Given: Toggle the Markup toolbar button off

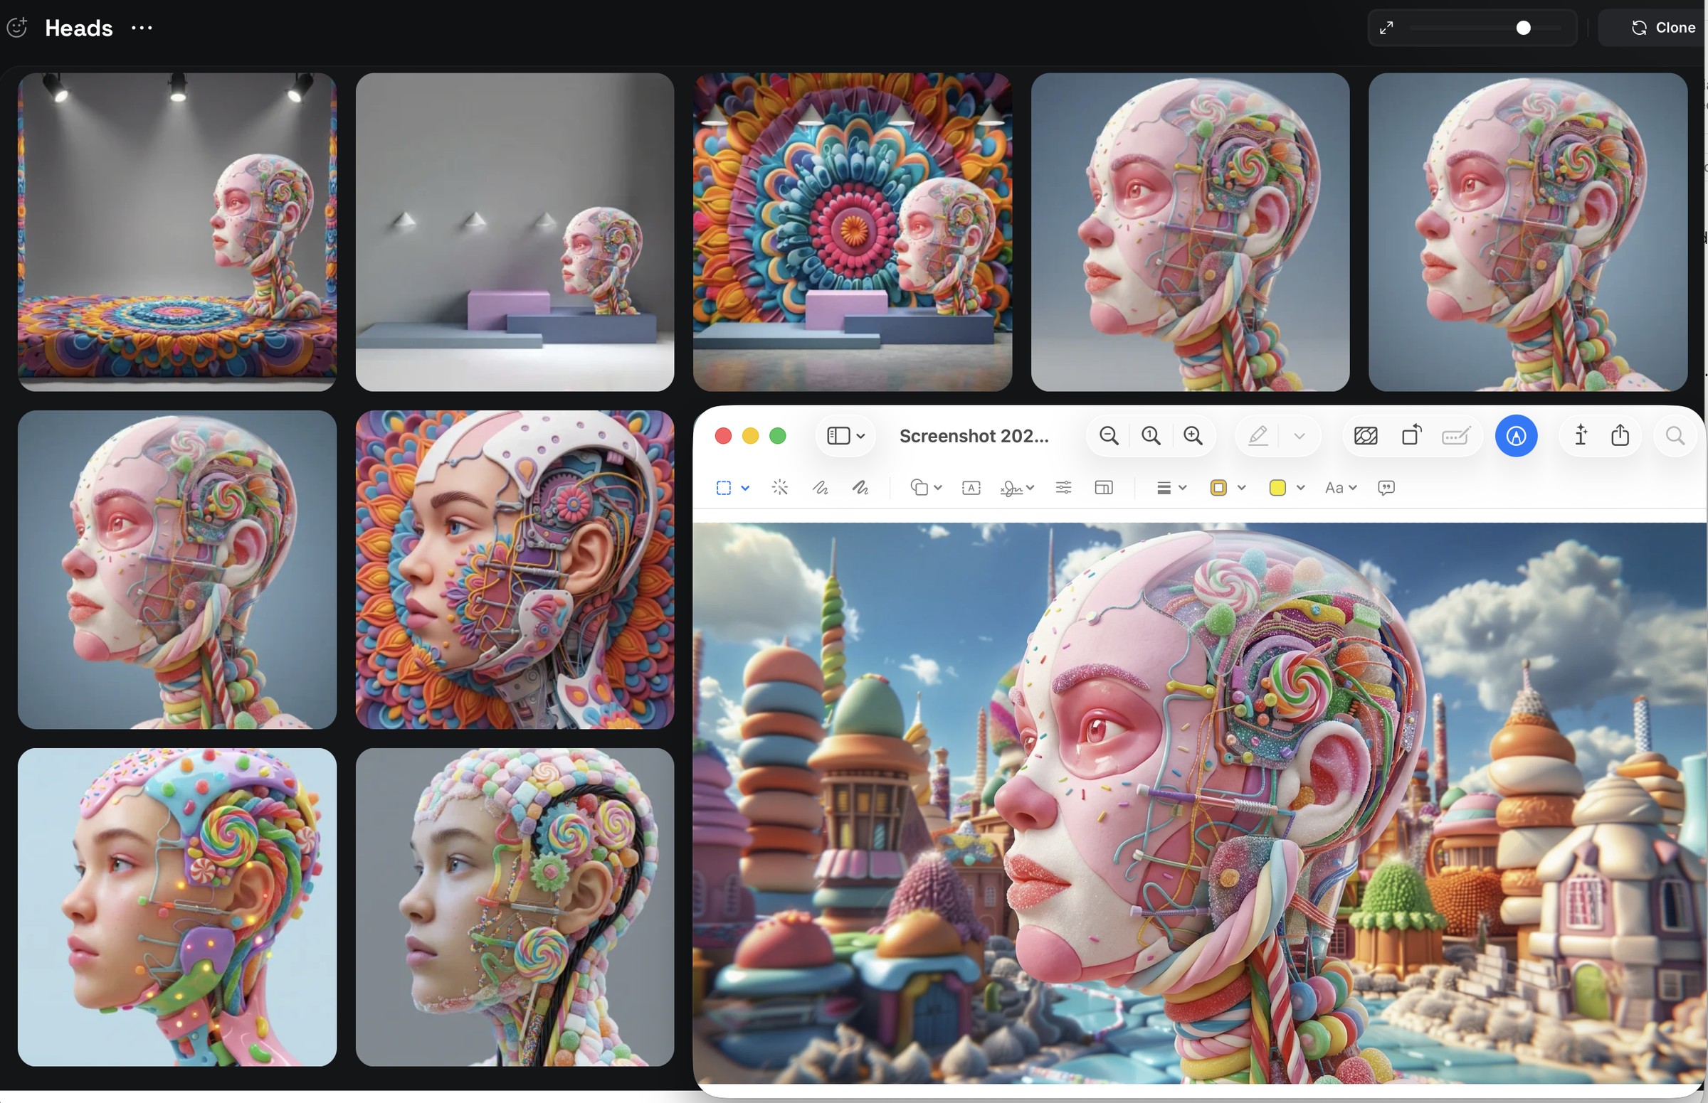Looking at the screenshot, I should pos(1516,435).
